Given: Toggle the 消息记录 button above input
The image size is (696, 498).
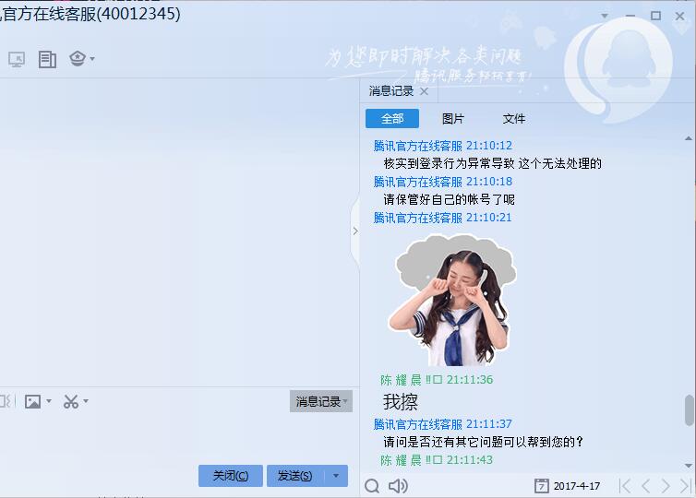Looking at the screenshot, I should click(321, 401).
